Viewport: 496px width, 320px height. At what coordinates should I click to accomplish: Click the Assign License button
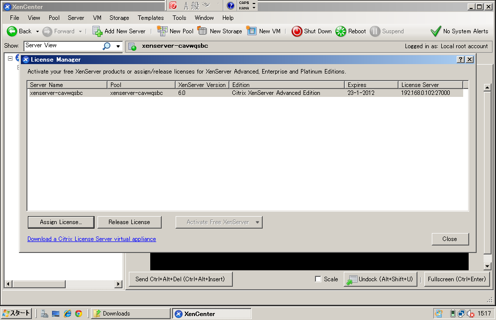pos(61,222)
